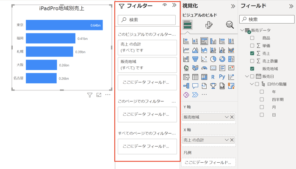The width and height of the screenshot is (296, 169).
Task: Choose the area chart visual
Action: pos(195,50)
